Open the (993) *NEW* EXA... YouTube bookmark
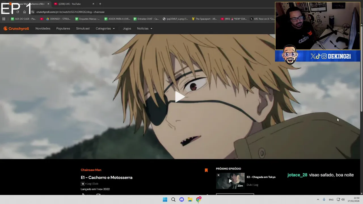Image resolution: width=363 pixels, height=204 pixels. tap(234, 19)
